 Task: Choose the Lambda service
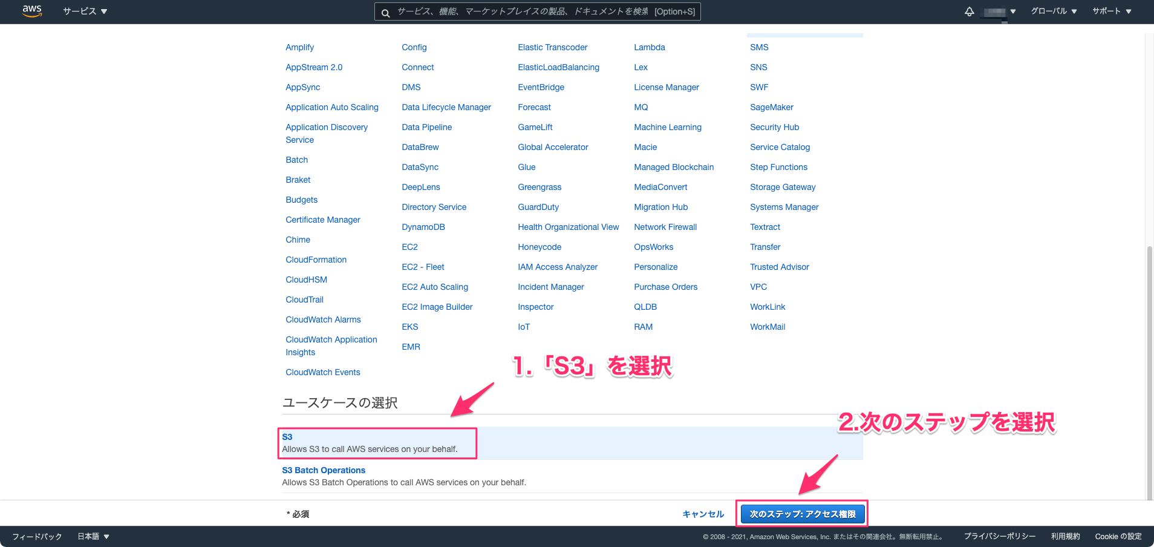pos(650,47)
